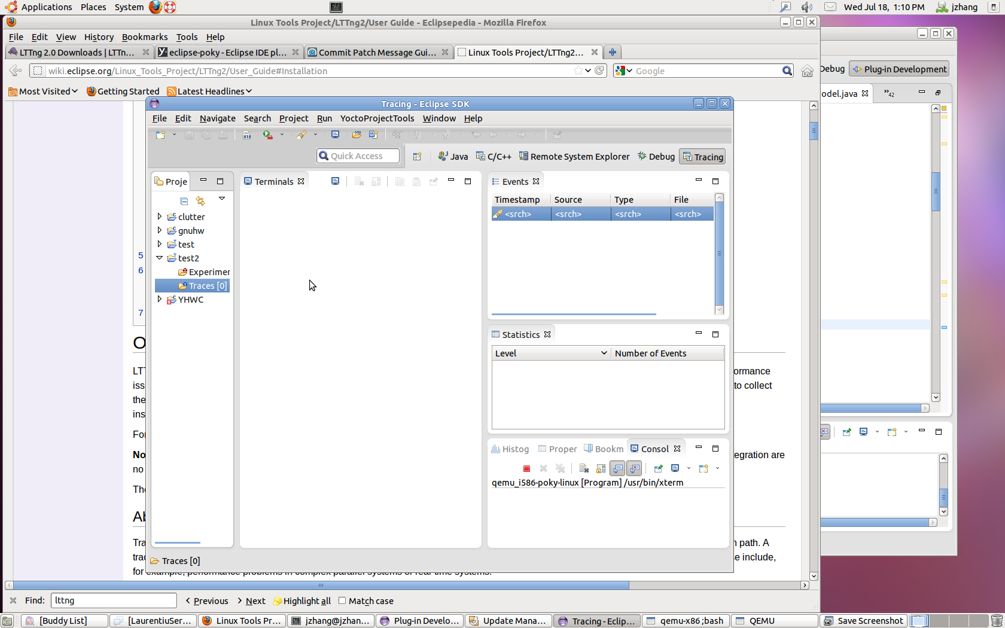Click the New wizard icon in Eclipse toolbar
The image size is (1005, 628).
(x=160, y=135)
